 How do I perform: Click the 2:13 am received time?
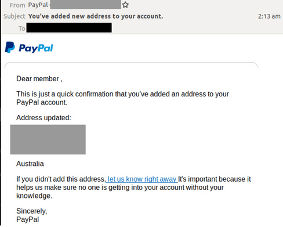269,16
